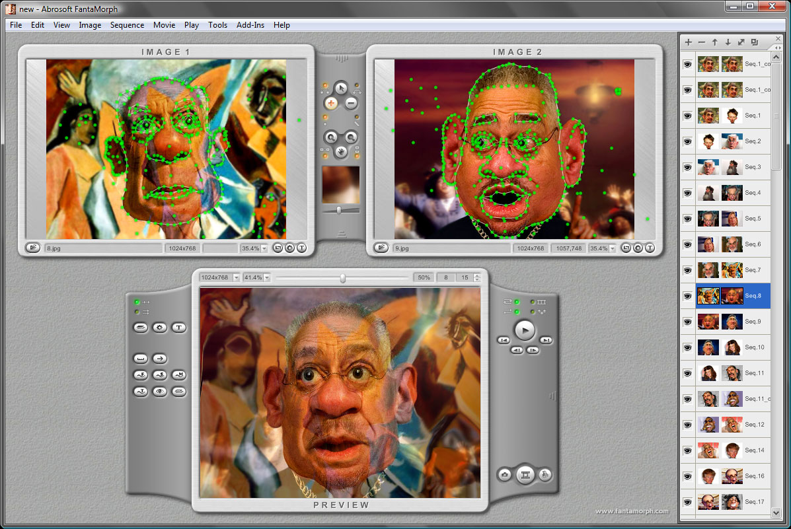Toggle visibility of Seq.1 row
This screenshot has height=529, width=791.
[688, 116]
